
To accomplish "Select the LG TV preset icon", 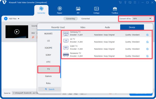I will tap(66, 41).
